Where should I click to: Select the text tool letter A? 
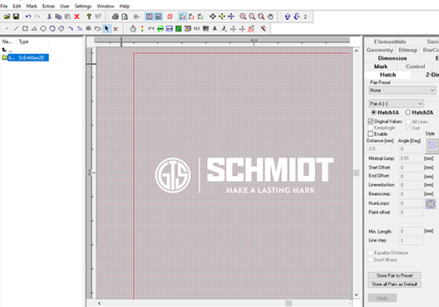coord(215,28)
